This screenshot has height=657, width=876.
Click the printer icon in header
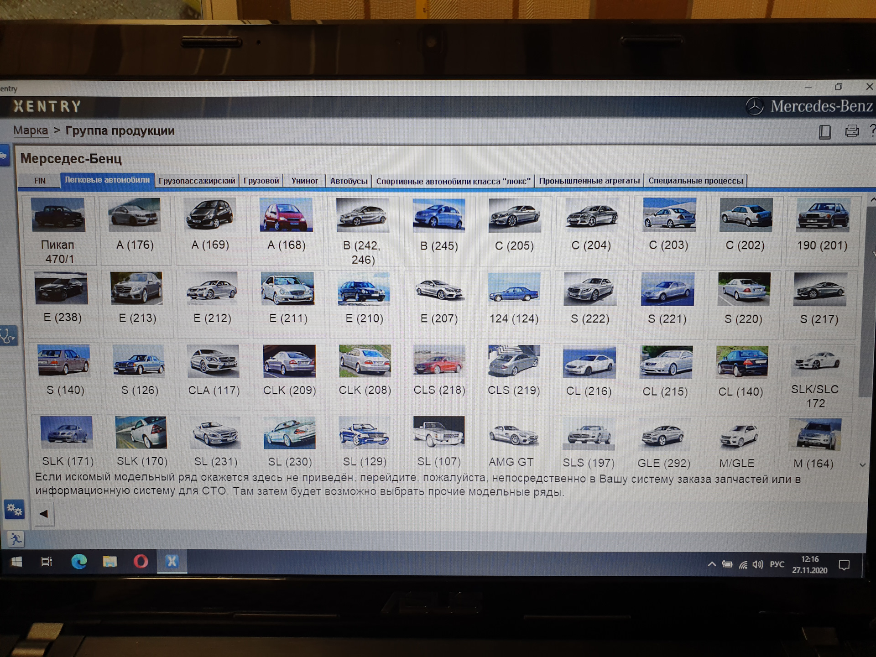851,131
